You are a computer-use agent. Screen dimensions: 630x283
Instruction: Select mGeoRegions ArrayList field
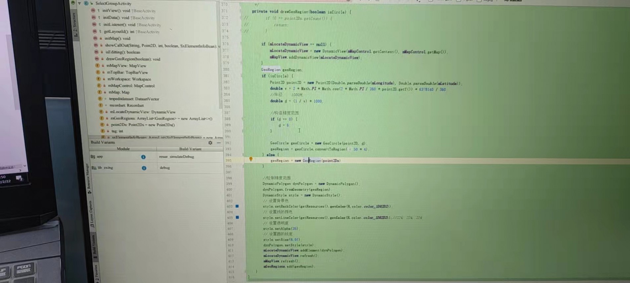tap(161, 118)
